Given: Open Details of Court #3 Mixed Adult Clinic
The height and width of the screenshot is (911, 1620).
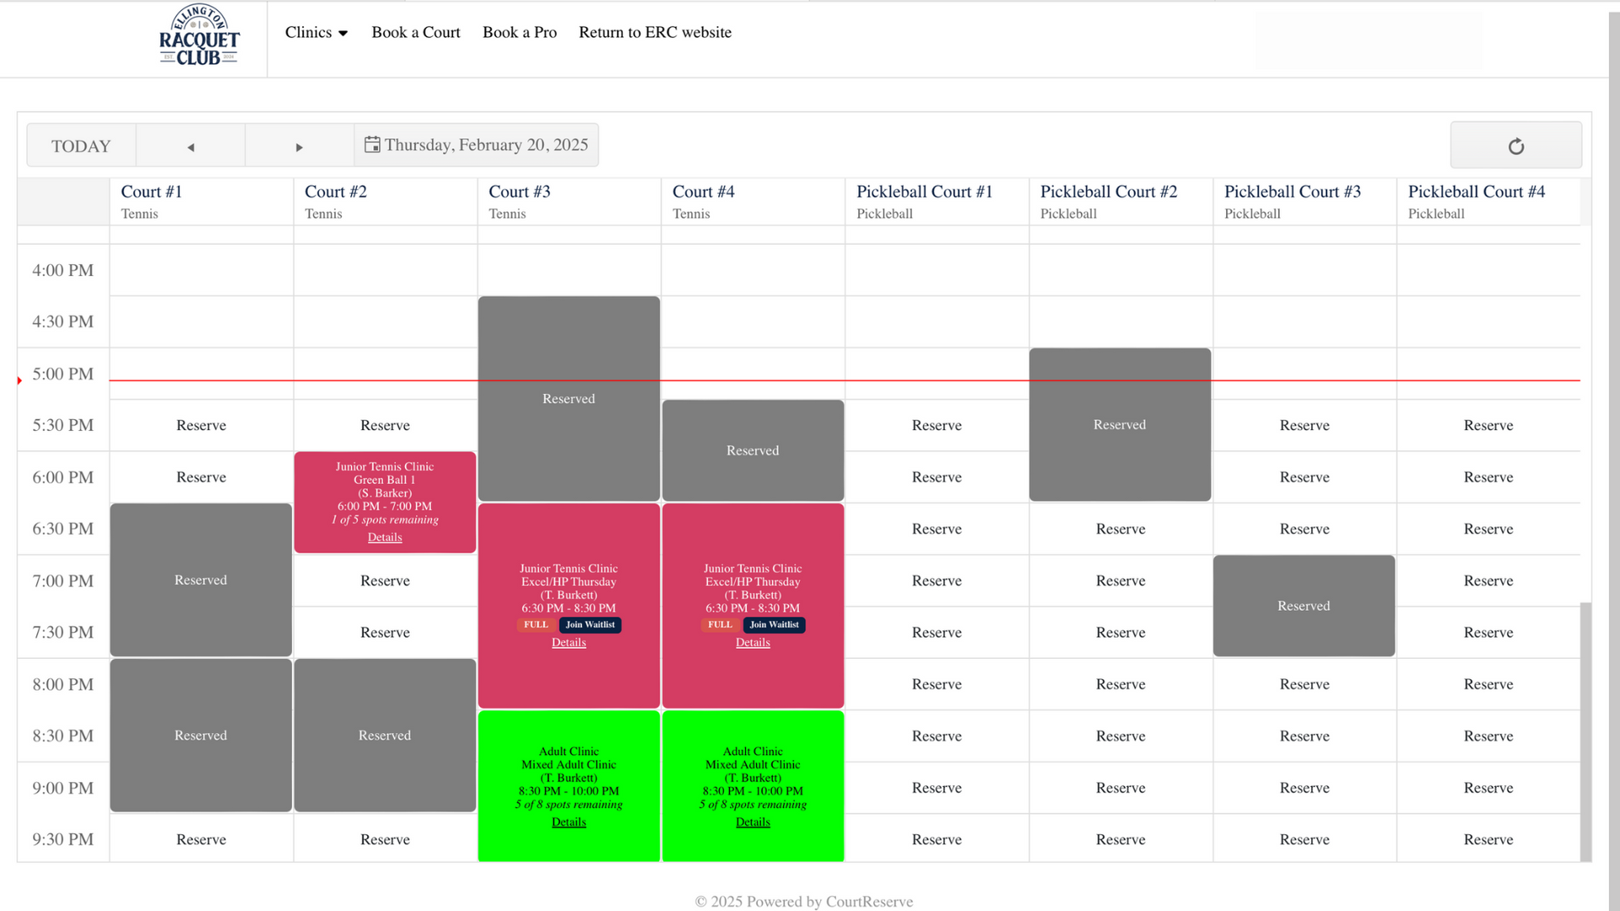Looking at the screenshot, I should (x=569, y=822).
